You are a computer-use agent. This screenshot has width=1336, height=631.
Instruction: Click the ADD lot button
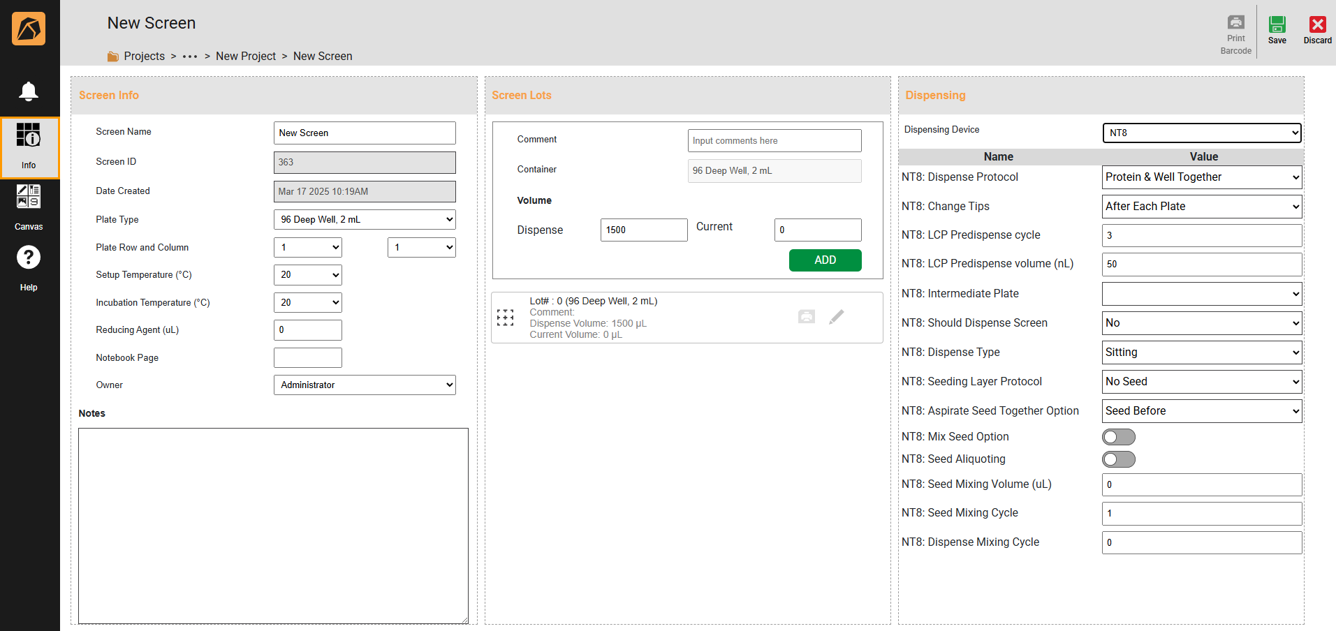825,260
